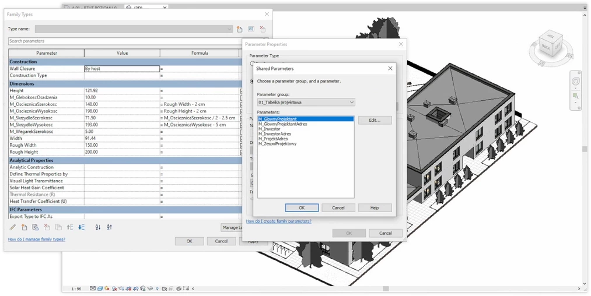This screenshot has width=591, height=296.
Task: Click Reveal Hidden Elements lightbulb icon
Action: (x=157, y=289)
